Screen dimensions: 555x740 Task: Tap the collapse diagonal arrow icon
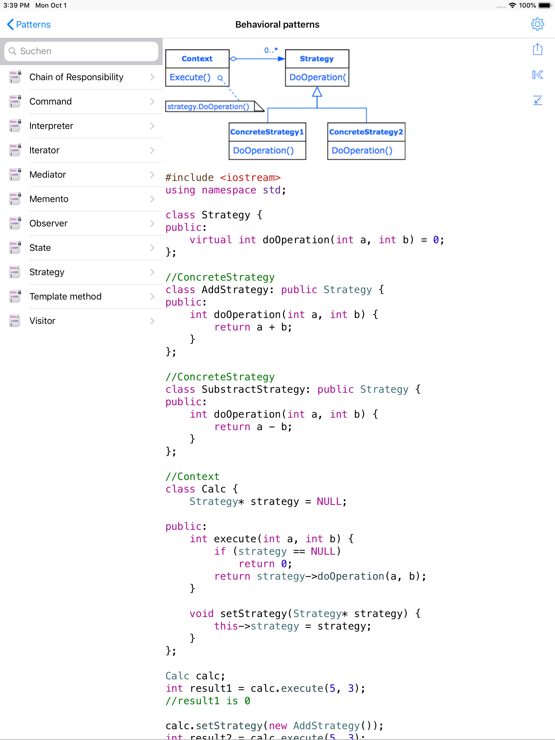coord(537,100)
